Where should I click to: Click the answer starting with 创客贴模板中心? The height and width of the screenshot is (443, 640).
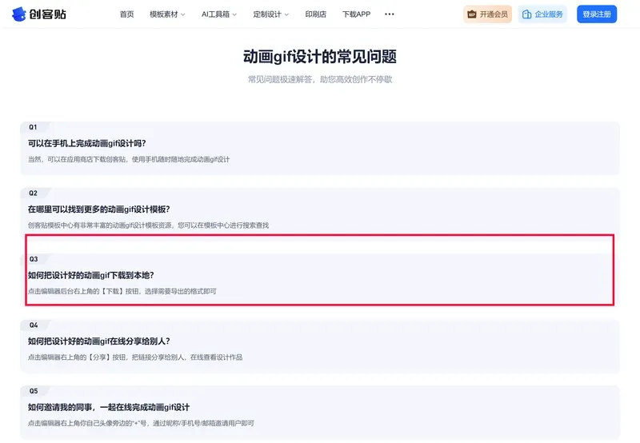(x=148, y=225)
